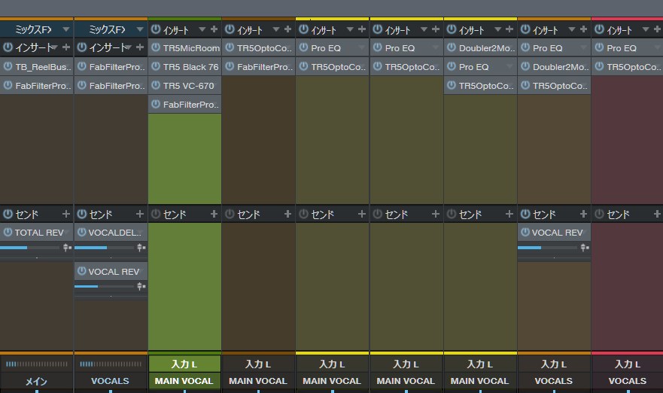
Task: Open Doubler2Mo insert above Pro EQ
Action: tap(486, 47)
